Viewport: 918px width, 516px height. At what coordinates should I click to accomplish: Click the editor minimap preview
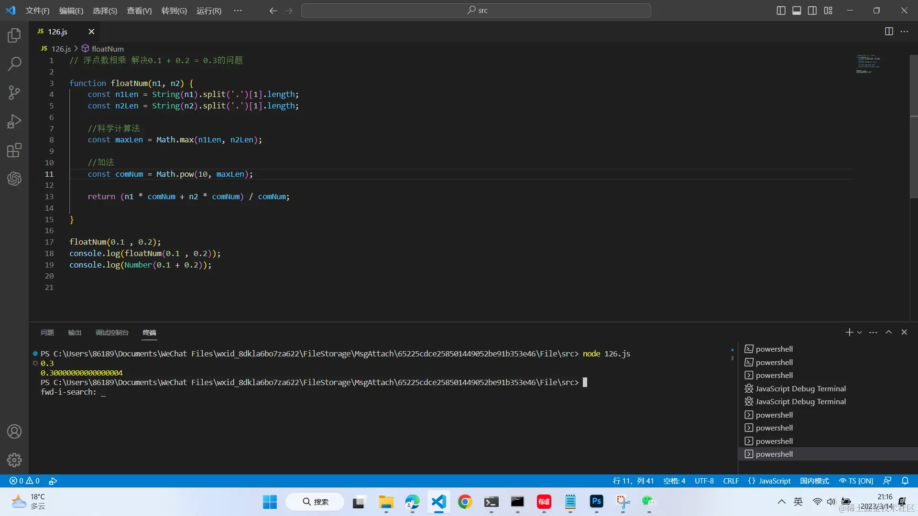(x=868, y=64)
